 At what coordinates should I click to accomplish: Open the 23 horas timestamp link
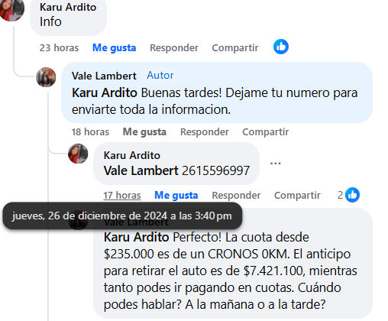click(59, 47)
